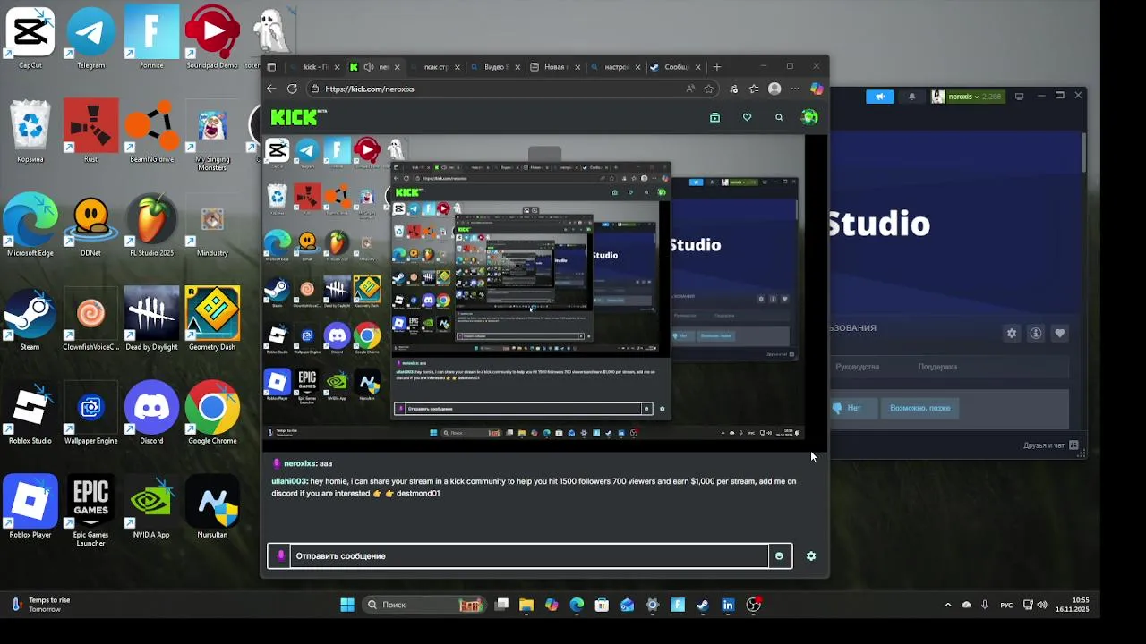Screen dimensions: 1146x644
Task: Open the CapCut desktop shortcut
Action: [x=30, y=38]
